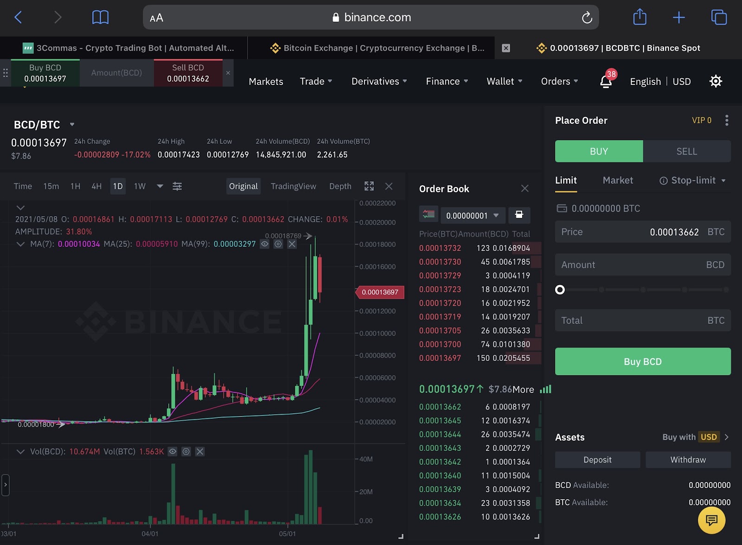Expand chart to fullscreen
The width and height of the screenshot is (742, 545).
click(369, 186)
